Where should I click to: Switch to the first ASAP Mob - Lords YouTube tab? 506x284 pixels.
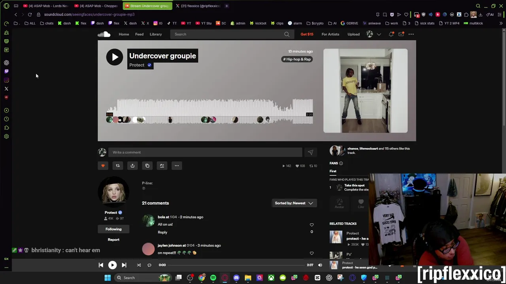(45, 6)
